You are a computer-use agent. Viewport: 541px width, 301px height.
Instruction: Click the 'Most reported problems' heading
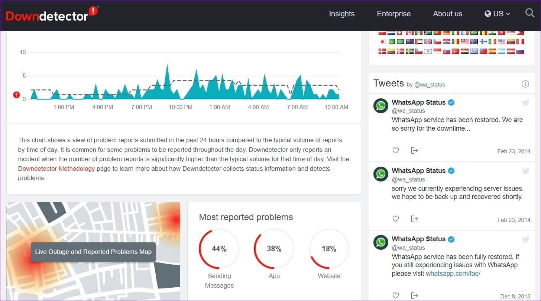coord(246,217)
